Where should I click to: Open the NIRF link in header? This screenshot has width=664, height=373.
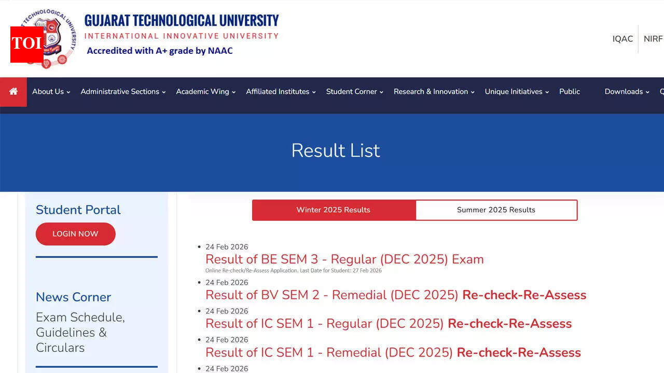click(x=653, y=39)
